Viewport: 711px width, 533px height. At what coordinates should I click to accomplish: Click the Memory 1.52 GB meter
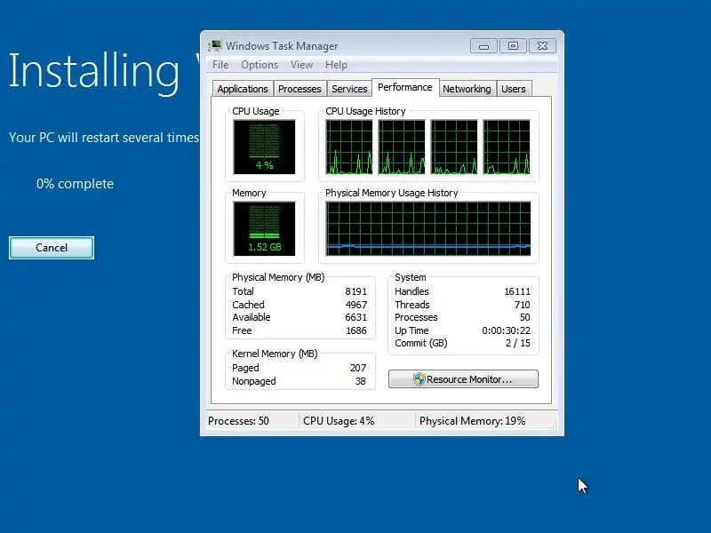pos(264,228)
